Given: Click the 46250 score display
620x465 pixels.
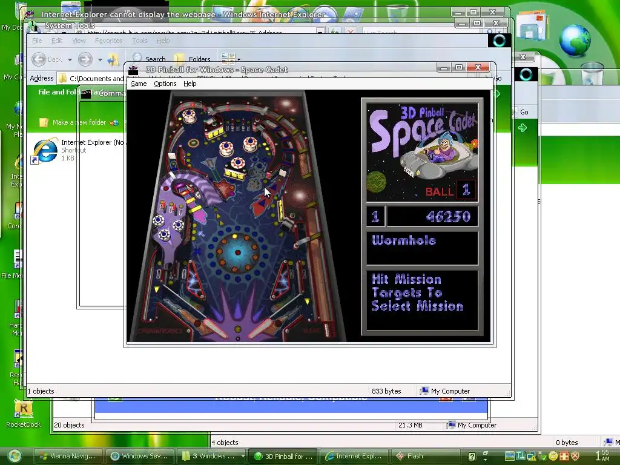Looking at the screenshot, I should [x=432, y=217].
